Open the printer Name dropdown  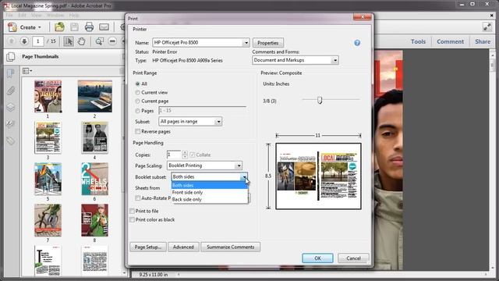click(246, 42)
